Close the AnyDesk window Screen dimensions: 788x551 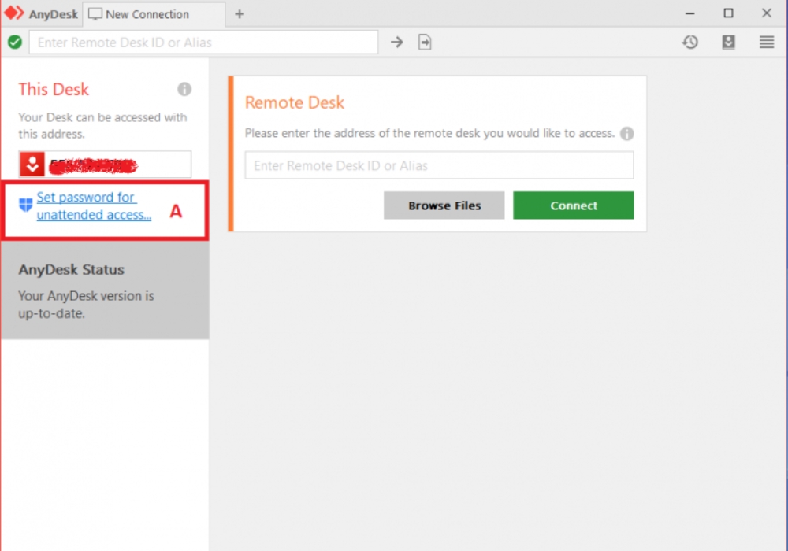(x=767, y=13)
